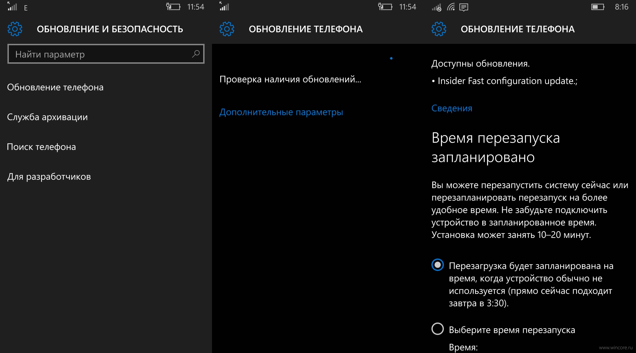The width and height of the screenshot is (636, 353).
Task: Click 'Время перезапуска запланировано' heading
Action: point(496,148)
